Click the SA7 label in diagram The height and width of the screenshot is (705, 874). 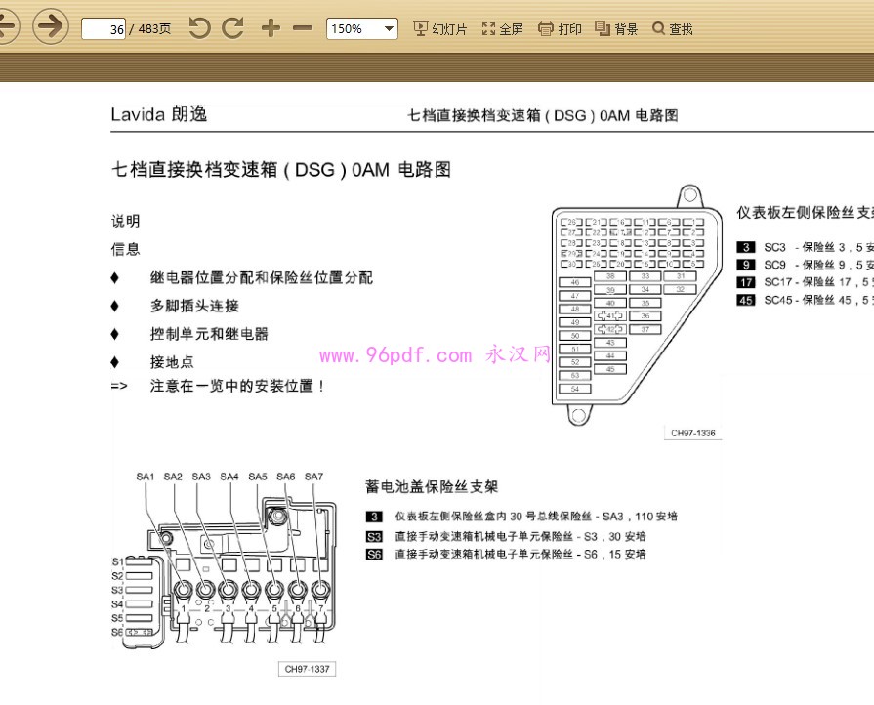[x=313, y=477]
